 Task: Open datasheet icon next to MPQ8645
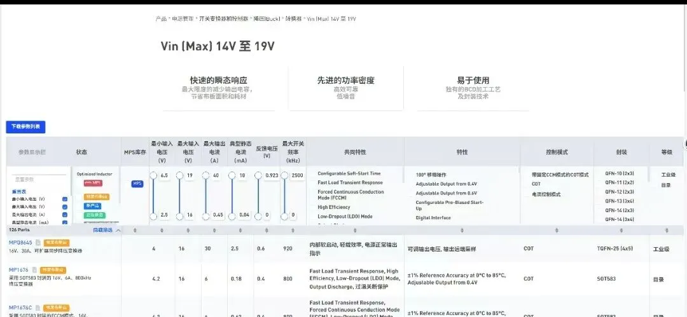38,243
